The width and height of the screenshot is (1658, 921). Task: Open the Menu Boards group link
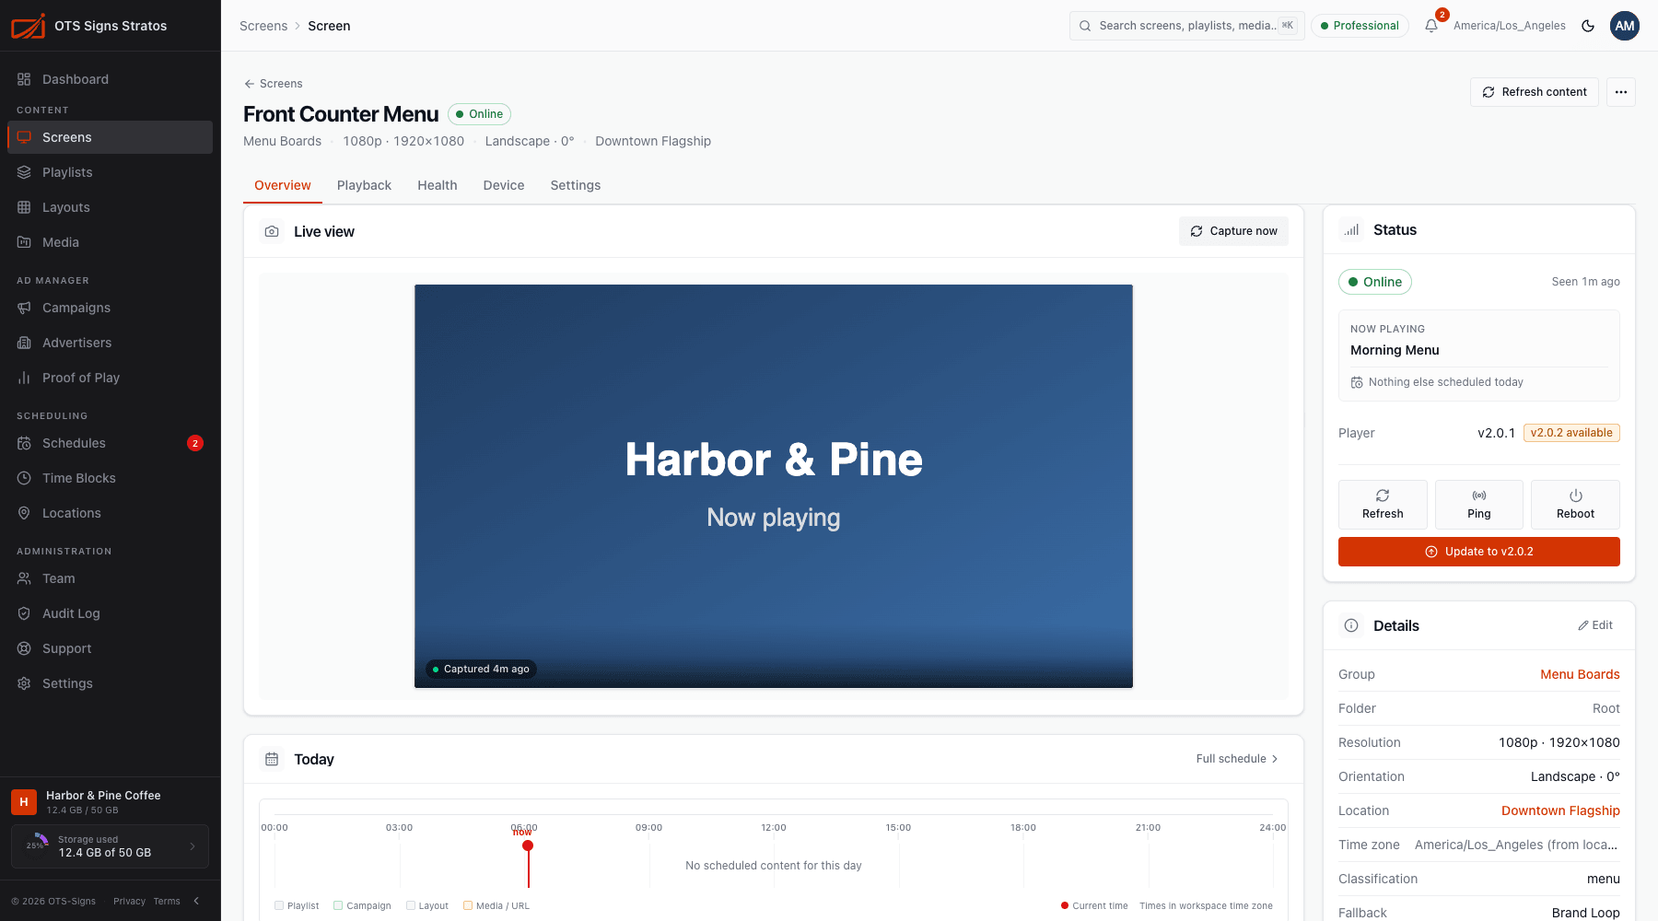click(x=1580, y=674)
